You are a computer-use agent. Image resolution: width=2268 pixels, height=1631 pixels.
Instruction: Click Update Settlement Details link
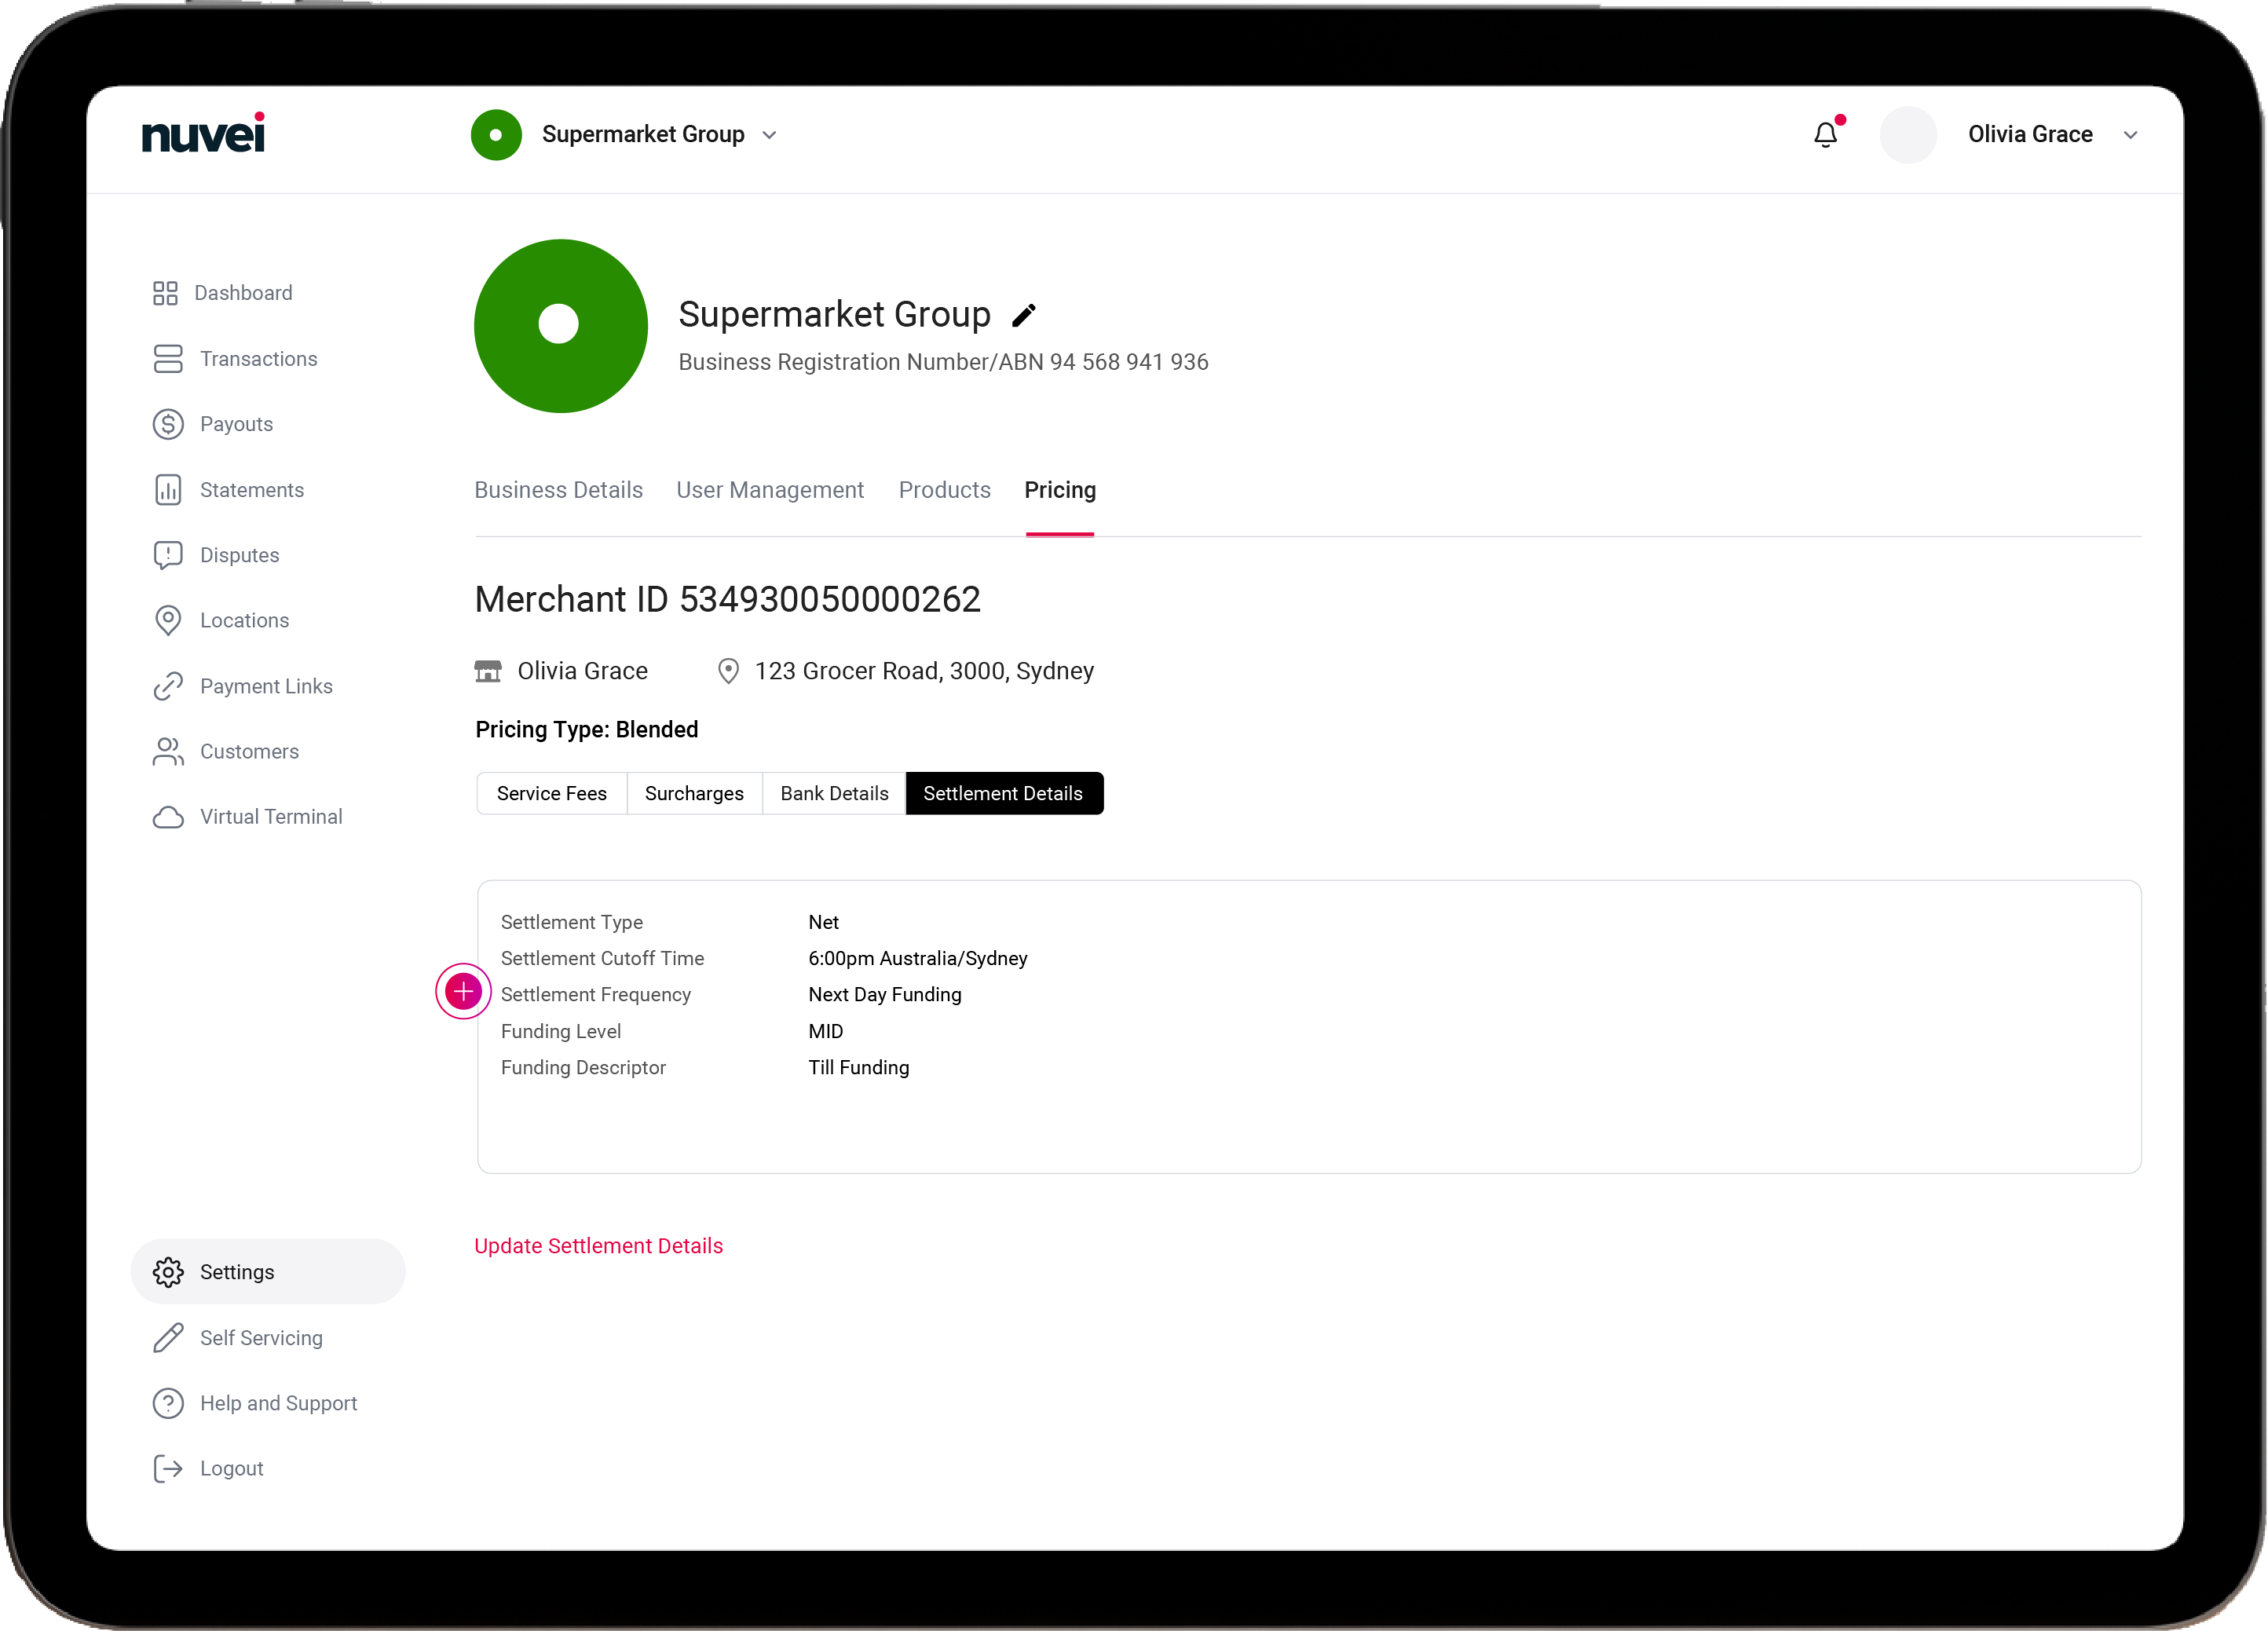tap(599, 1246)
